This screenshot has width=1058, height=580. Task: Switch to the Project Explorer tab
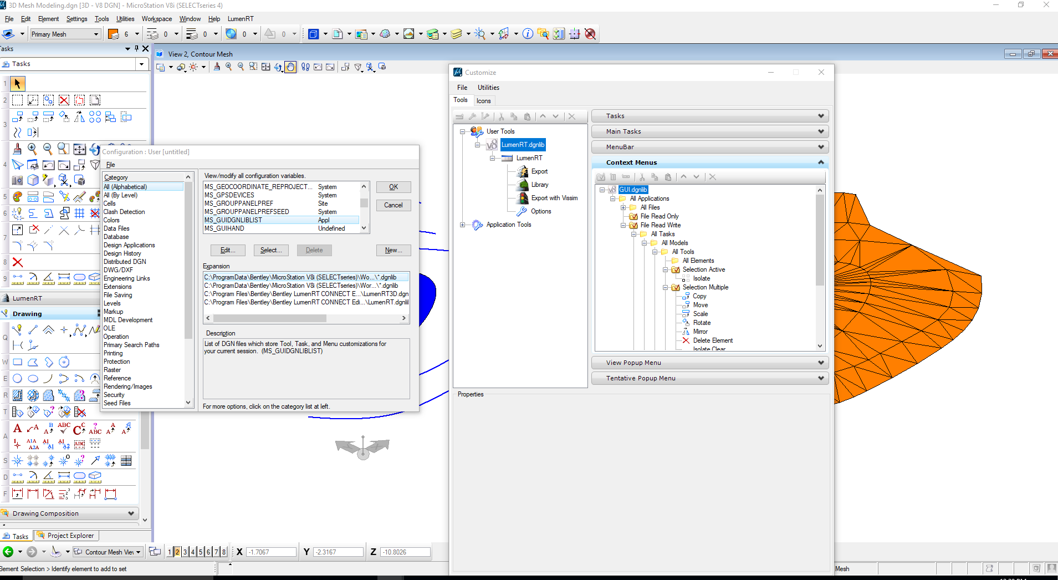[67, 536]
